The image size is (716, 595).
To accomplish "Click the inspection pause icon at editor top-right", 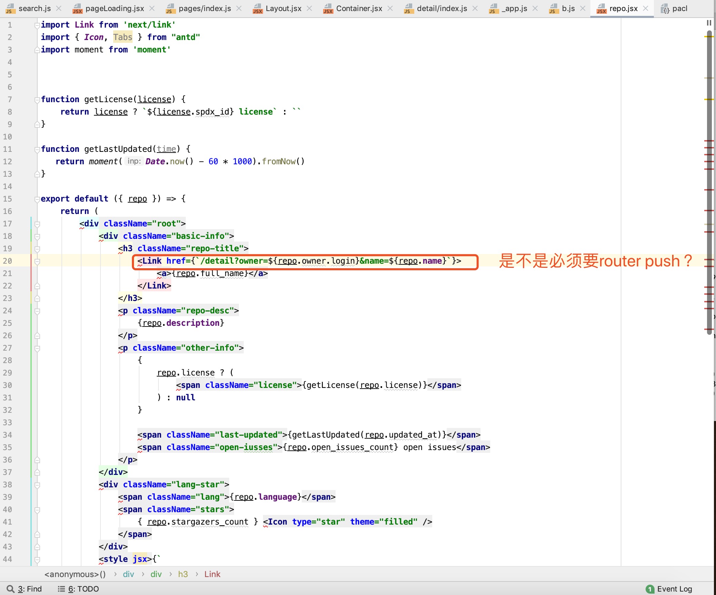I will 709,23.
